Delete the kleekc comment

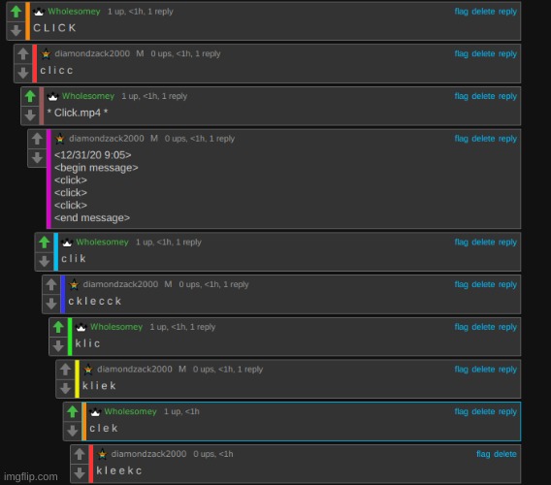[x=505, y=454]
